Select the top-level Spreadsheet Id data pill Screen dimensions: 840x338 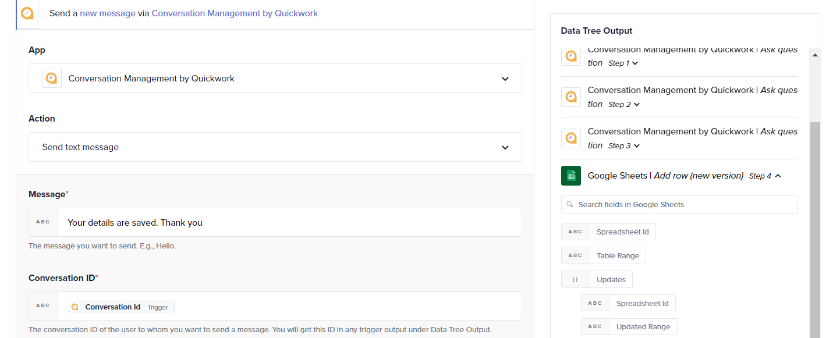608,232
